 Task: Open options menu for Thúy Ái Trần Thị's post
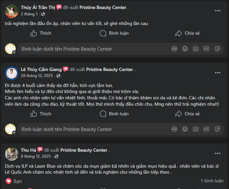218,11
